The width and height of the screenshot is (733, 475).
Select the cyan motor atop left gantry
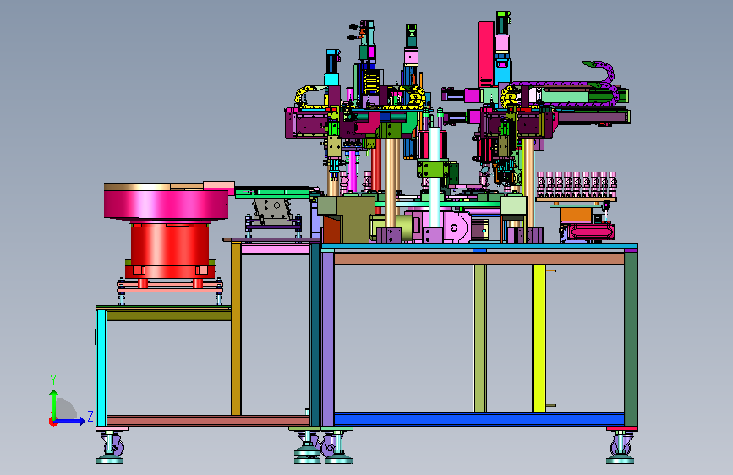coord(332,67)
